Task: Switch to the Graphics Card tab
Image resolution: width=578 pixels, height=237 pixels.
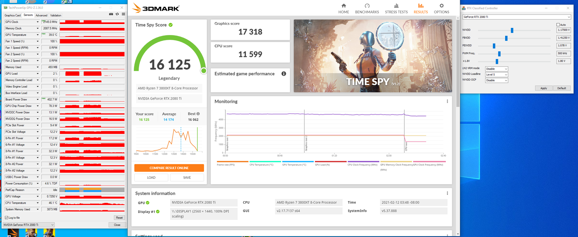Action: [13, 15]
